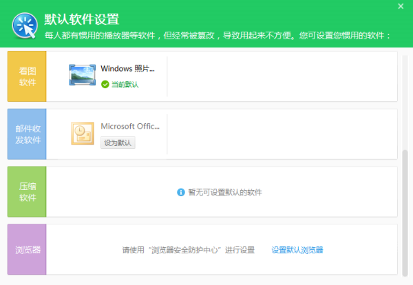The width and height of the screenshot is (413, 285).
Task: Click the green current-default checkmark icon
Action: 105,85
